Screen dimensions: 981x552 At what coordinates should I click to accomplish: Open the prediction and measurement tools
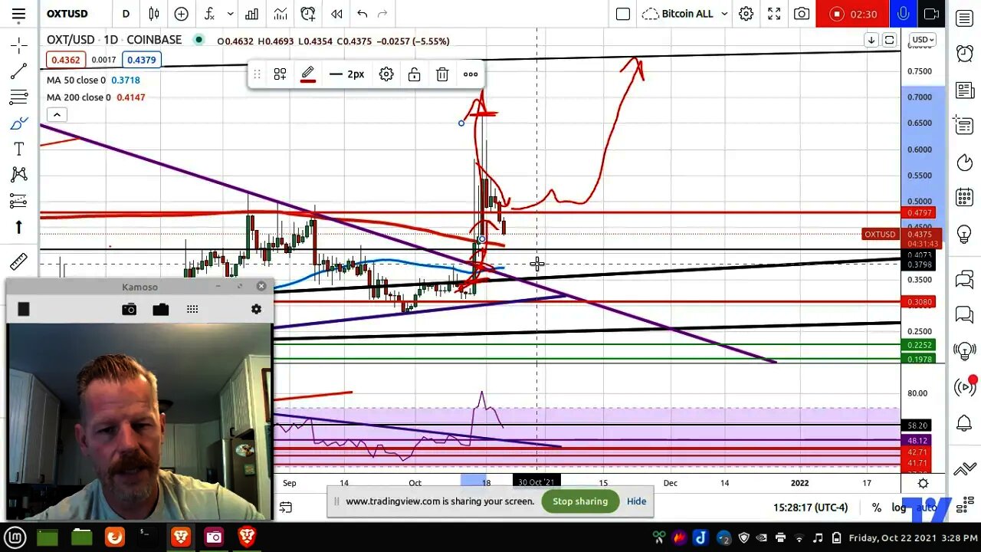pyautogui.click(x=19, y=201)
